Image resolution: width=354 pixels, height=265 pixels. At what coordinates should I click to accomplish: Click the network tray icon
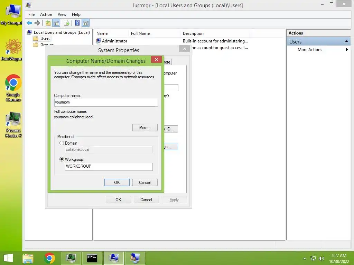(313, 258)
